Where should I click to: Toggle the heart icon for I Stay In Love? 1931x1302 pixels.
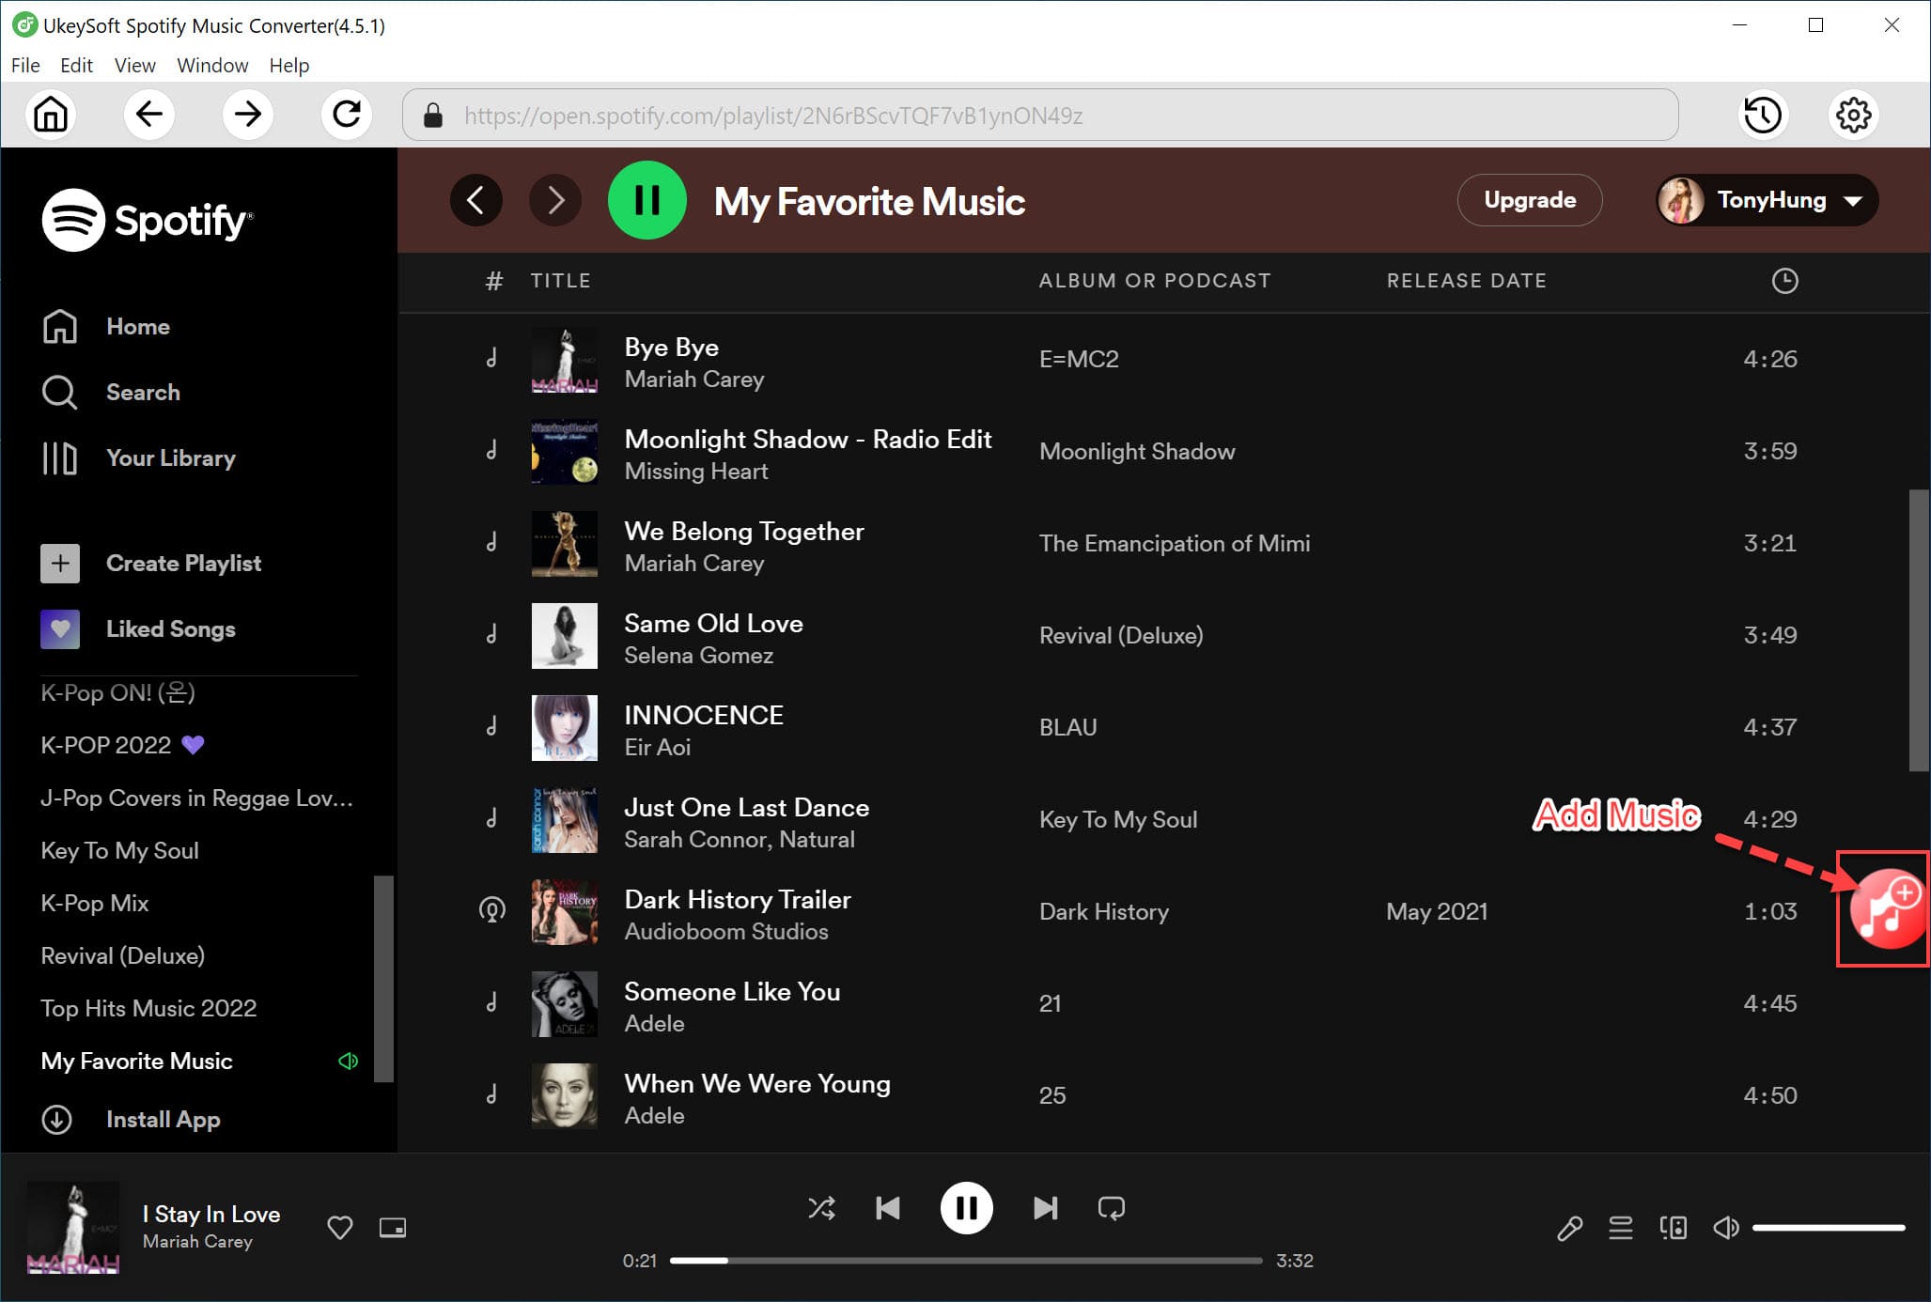coord(338,1227)
